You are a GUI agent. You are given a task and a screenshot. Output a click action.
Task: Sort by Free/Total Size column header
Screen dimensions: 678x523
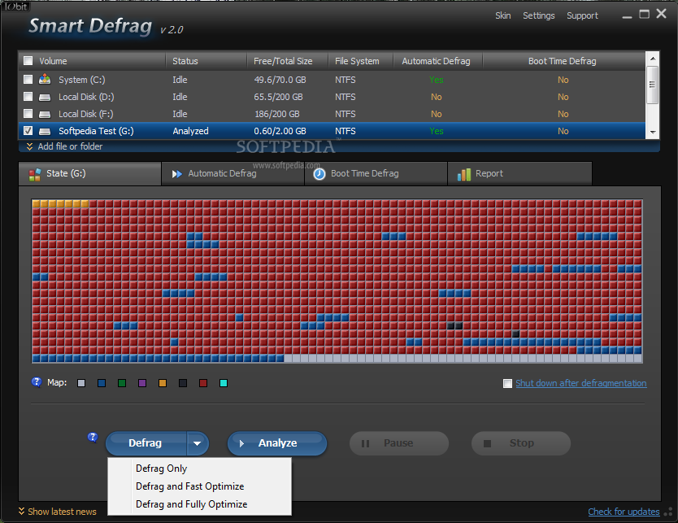pos(288,61)
